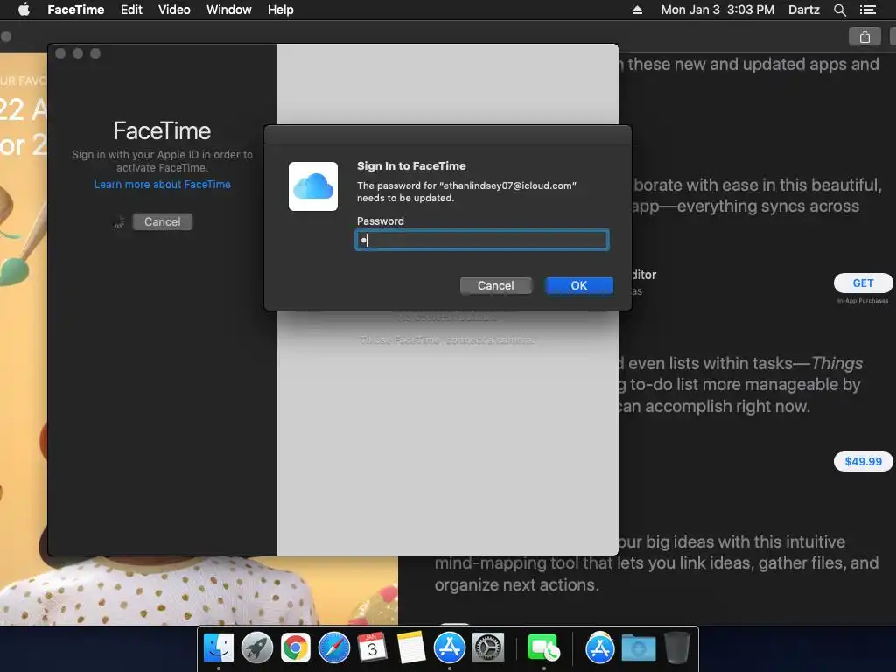Viewport: 896px width, 672px height.
Task: Open the Window menu
Action: pyautogui.click(x=228, y=10)
